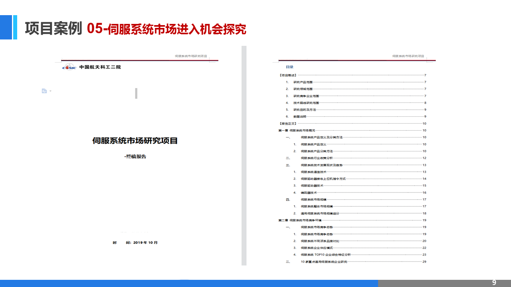
Task: Click 中国航天科工二院 text beside logo
Action: tap(100, 67)
